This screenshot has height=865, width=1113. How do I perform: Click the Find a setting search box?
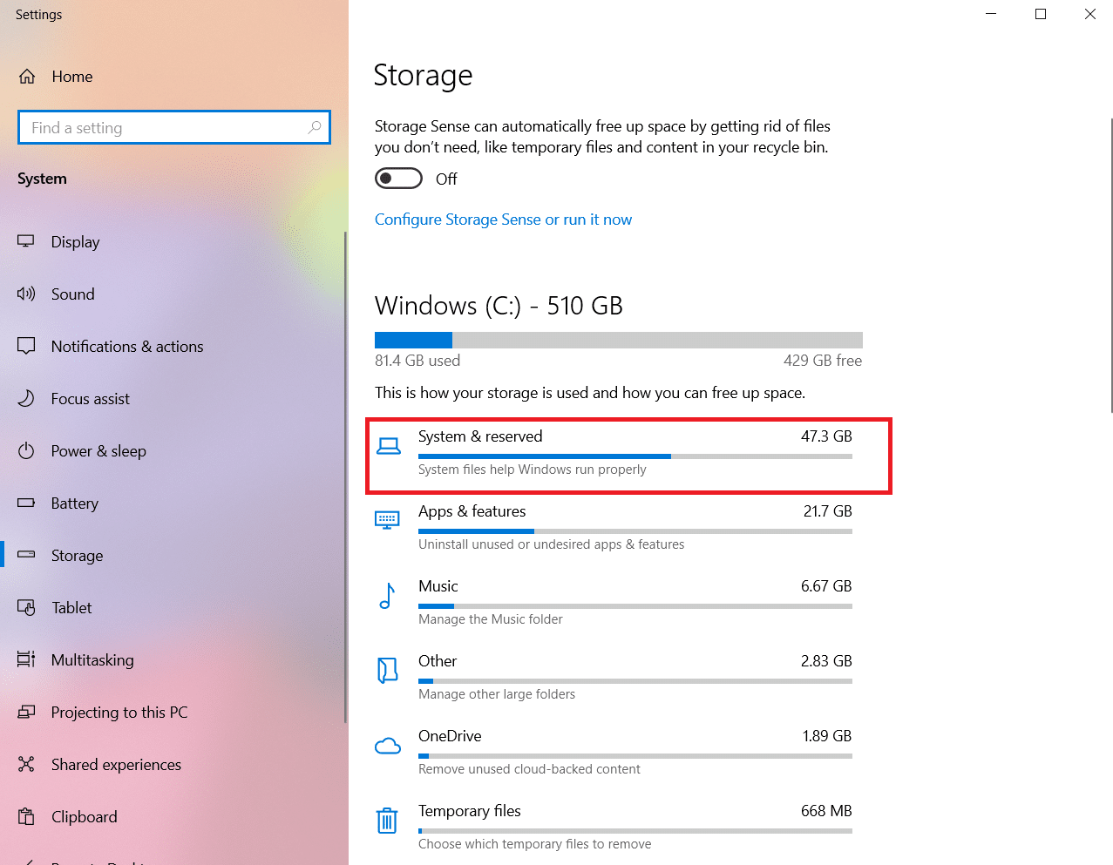click(x=173, y=127)
